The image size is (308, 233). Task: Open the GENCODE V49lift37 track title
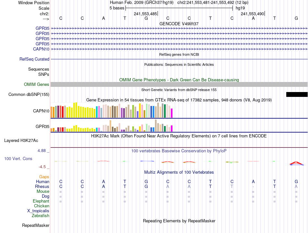click(179, 24)
